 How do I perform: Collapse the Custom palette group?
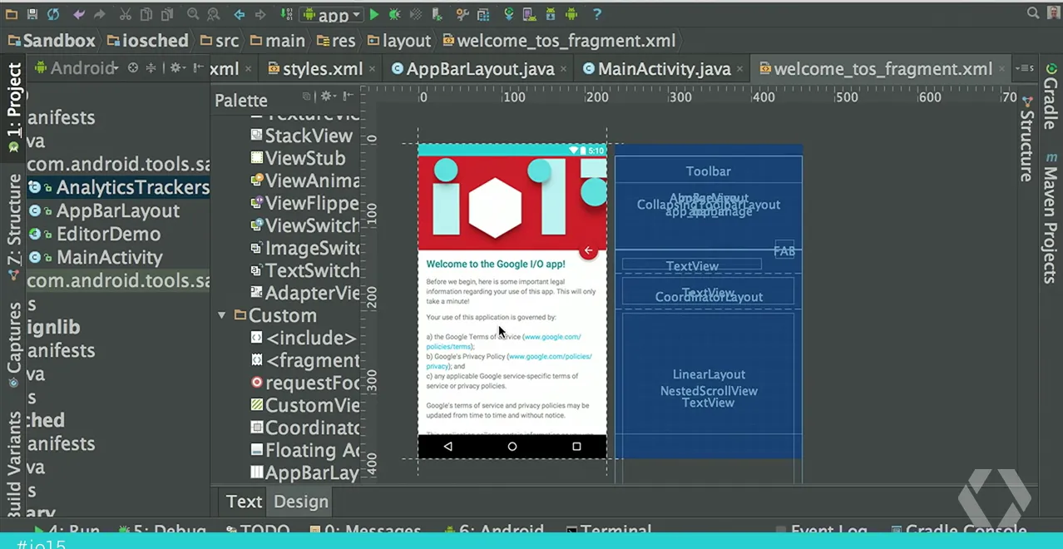222,316
